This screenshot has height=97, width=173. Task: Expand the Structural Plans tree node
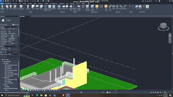pyautogui.click(x=2, y=62)
